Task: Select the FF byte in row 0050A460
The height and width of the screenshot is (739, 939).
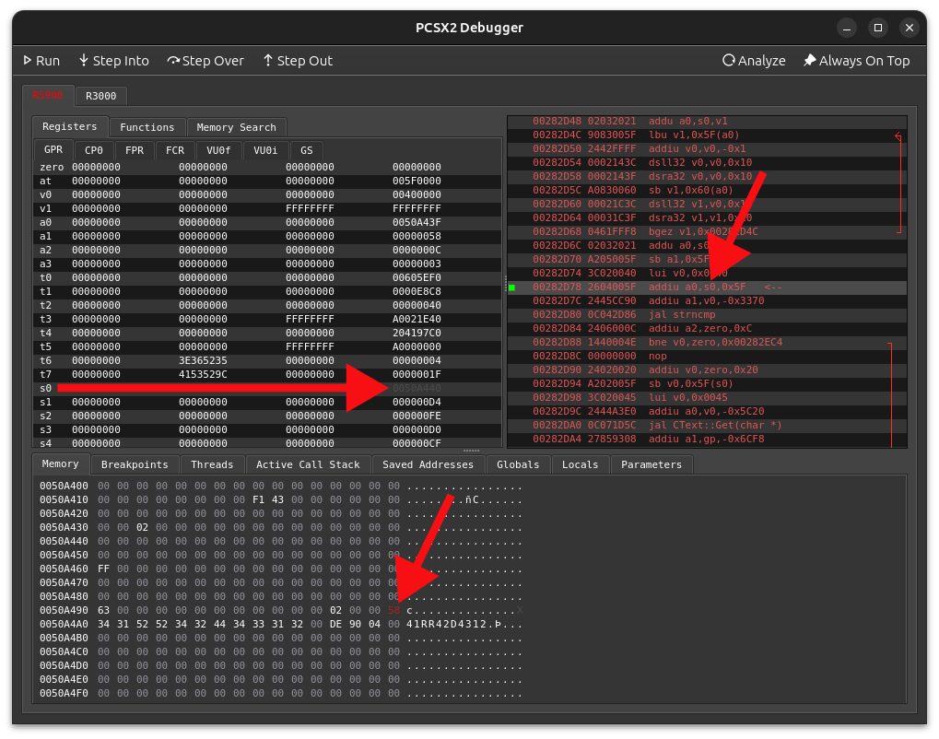Action: coord(103,569)
